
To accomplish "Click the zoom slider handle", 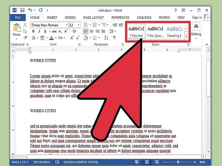I will point(178,162).
